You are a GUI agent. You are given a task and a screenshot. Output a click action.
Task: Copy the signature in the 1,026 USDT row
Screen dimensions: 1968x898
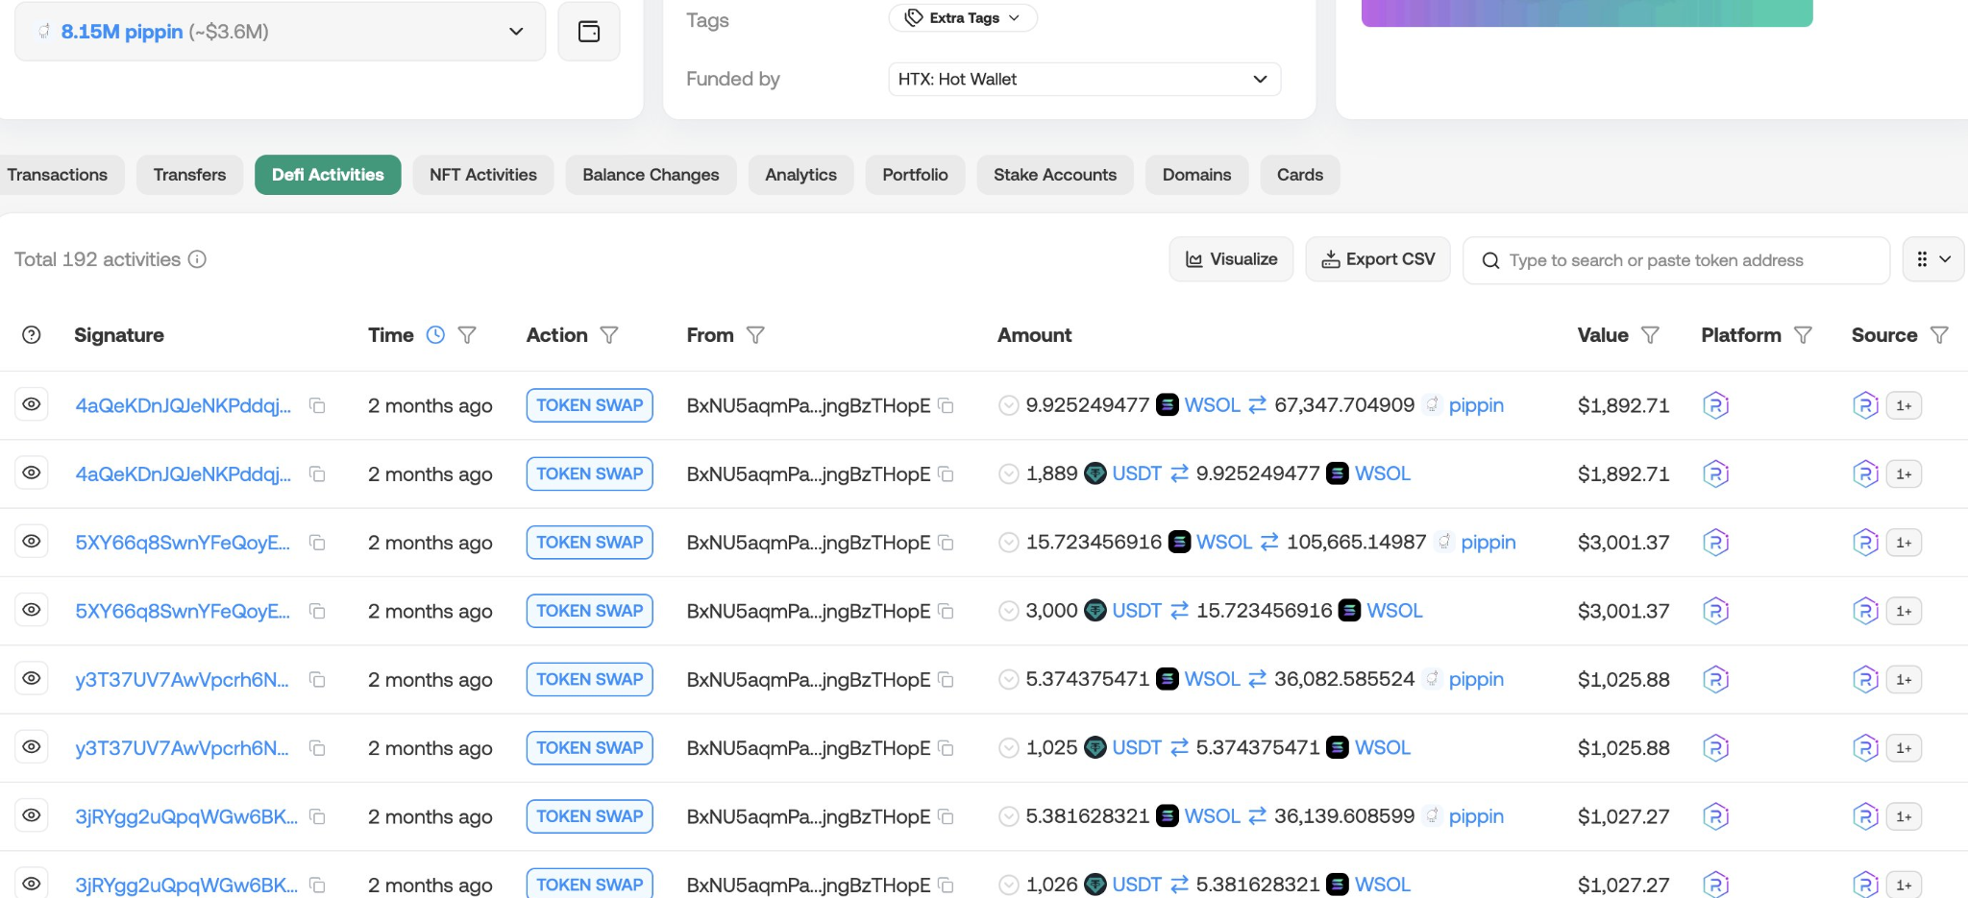pyautogui.click(x=317, y=886)
